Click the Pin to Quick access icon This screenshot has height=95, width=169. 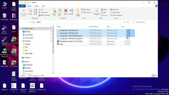24,12
